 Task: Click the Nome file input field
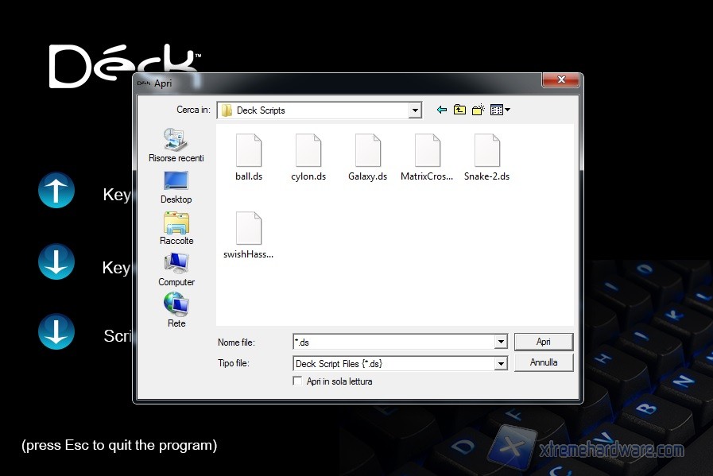[x=393, y=342]
